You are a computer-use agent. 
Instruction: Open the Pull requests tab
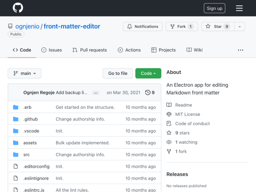click(x=90, y=50)
